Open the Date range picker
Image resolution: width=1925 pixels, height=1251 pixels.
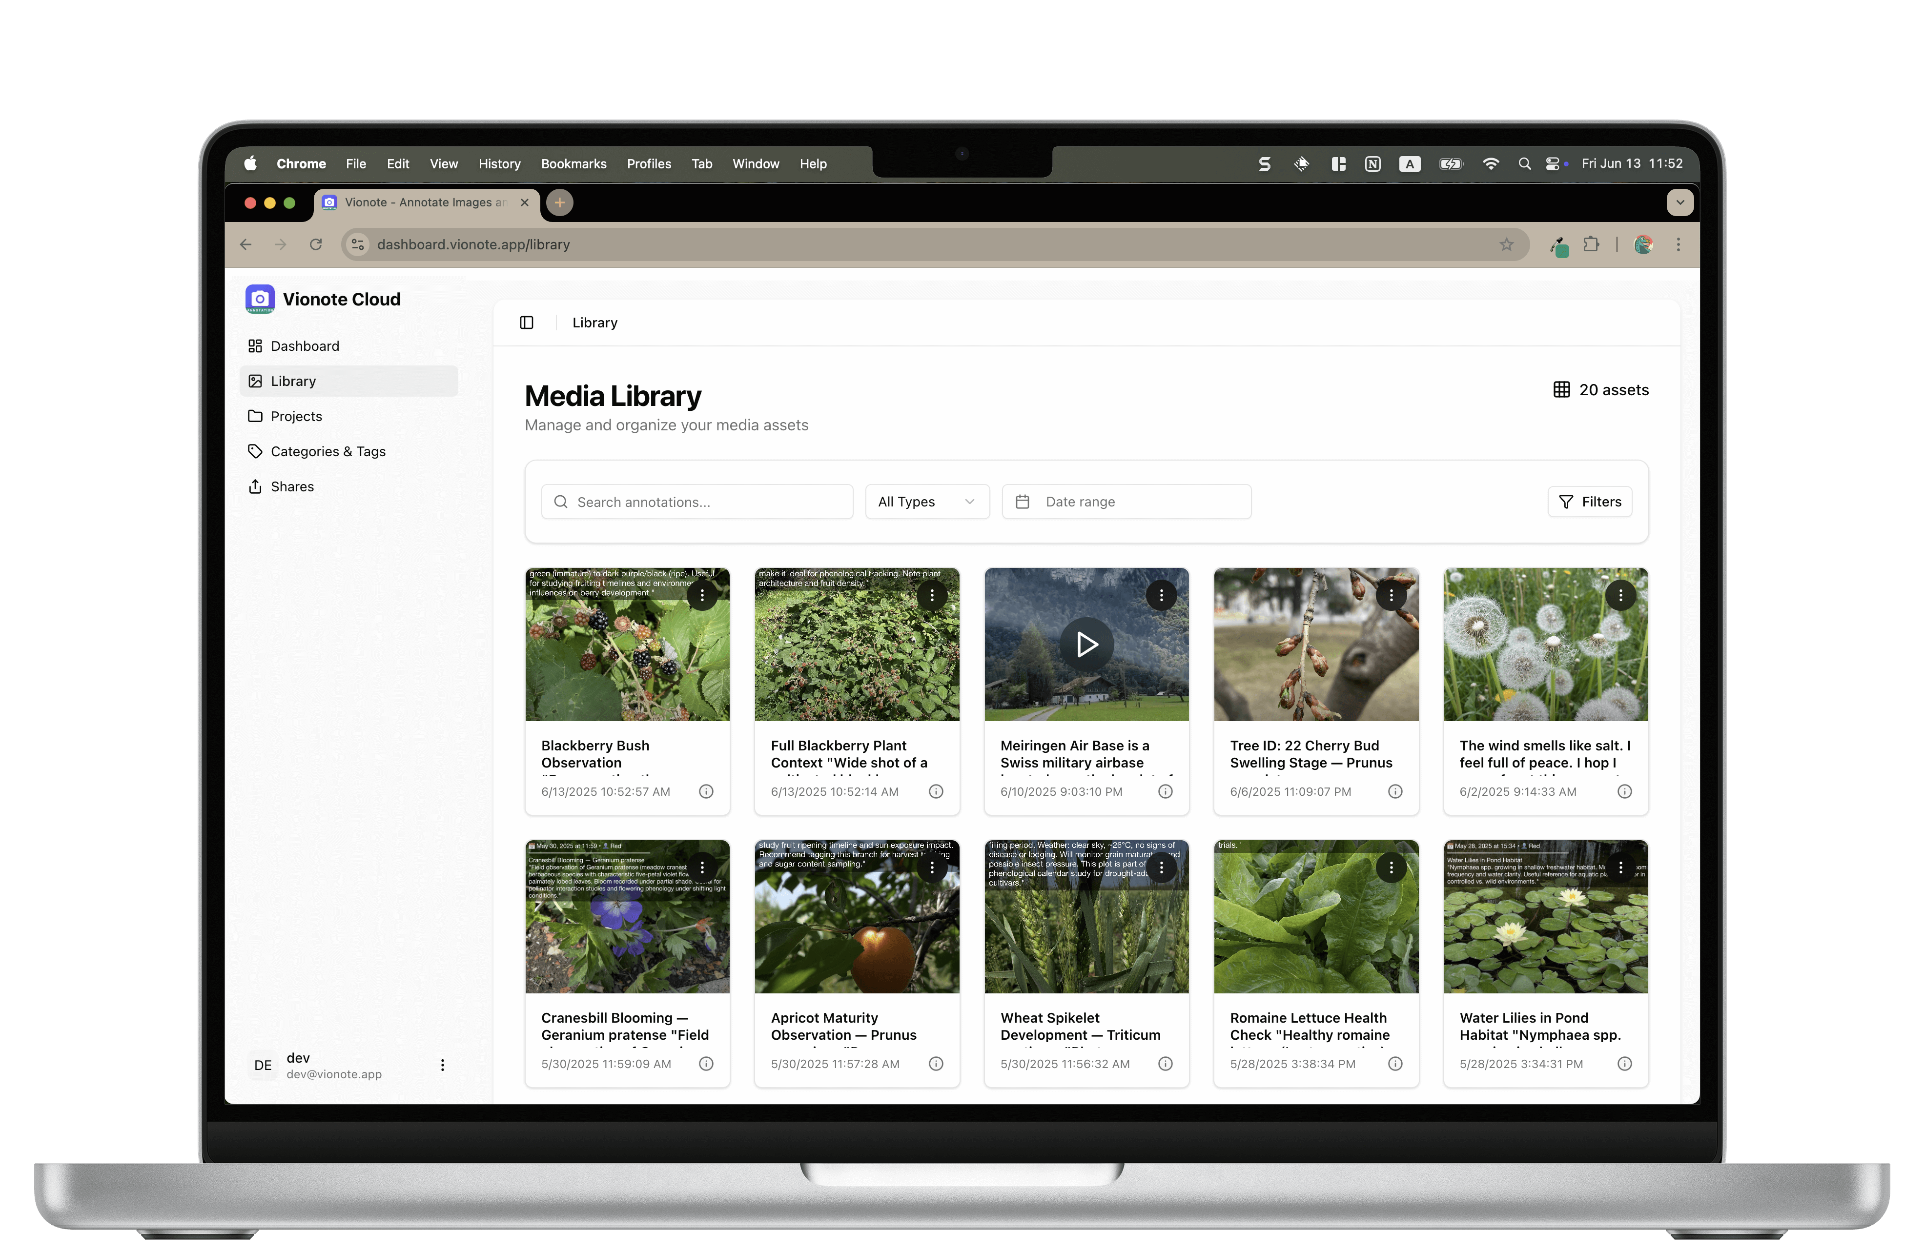point(1126,502)
